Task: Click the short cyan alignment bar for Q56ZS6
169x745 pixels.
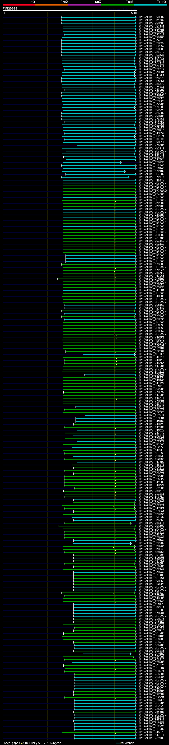Action: tap(92, 163)
